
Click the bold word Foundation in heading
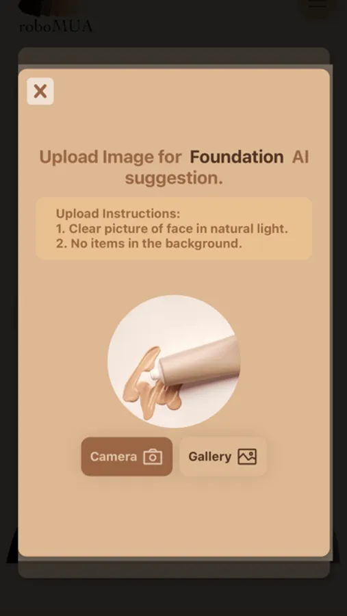pos(237,157)
